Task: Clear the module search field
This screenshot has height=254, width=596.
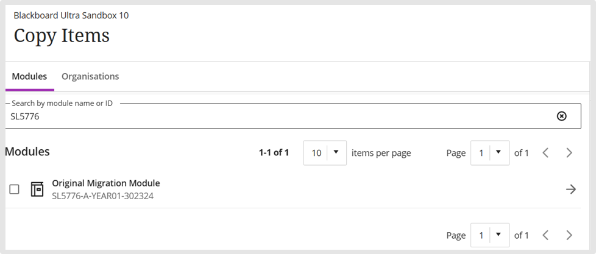Action: 561,116
